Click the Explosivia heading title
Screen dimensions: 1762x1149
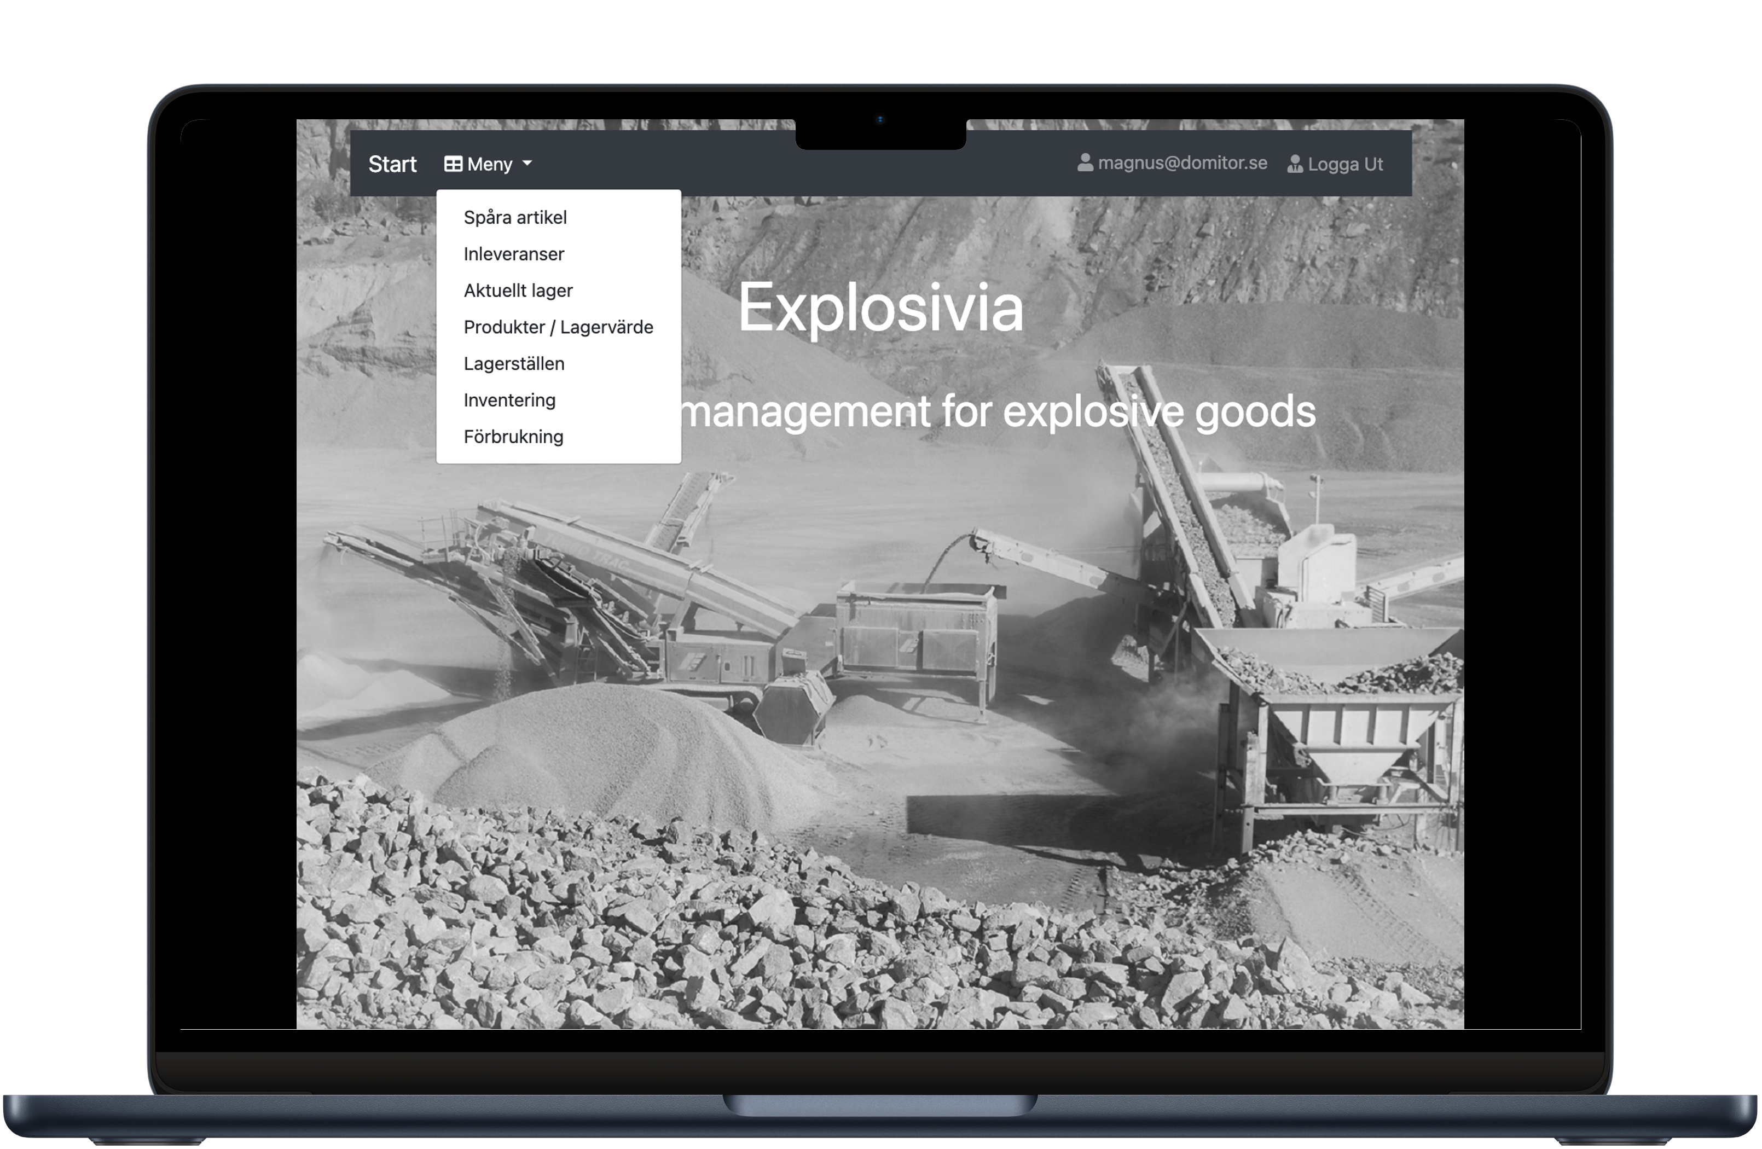point(881,307)
